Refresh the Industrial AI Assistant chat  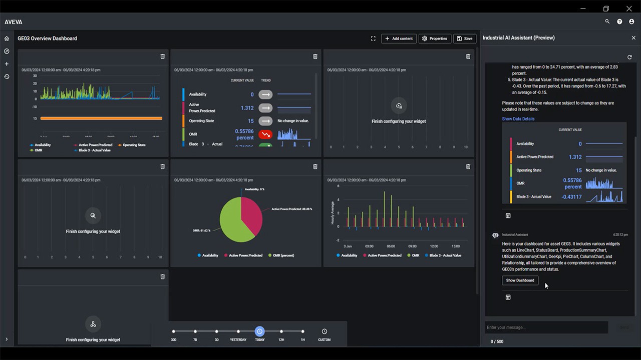click(629, 57)
